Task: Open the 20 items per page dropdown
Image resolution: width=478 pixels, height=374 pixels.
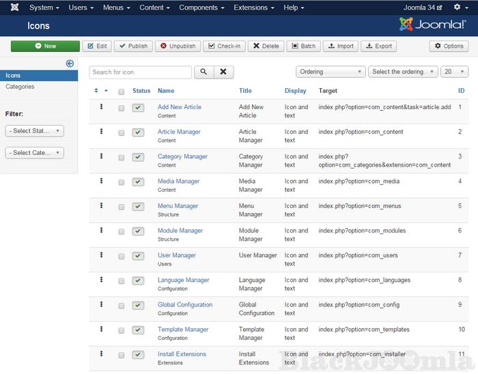Action: pyautogui.click(x=454, y=72)
